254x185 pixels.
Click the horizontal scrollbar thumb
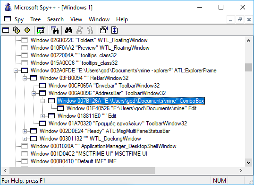click(82, 170)
